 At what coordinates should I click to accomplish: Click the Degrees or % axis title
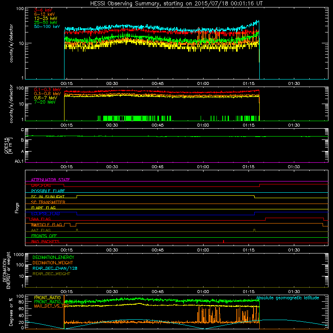click(x=11, y=312)
